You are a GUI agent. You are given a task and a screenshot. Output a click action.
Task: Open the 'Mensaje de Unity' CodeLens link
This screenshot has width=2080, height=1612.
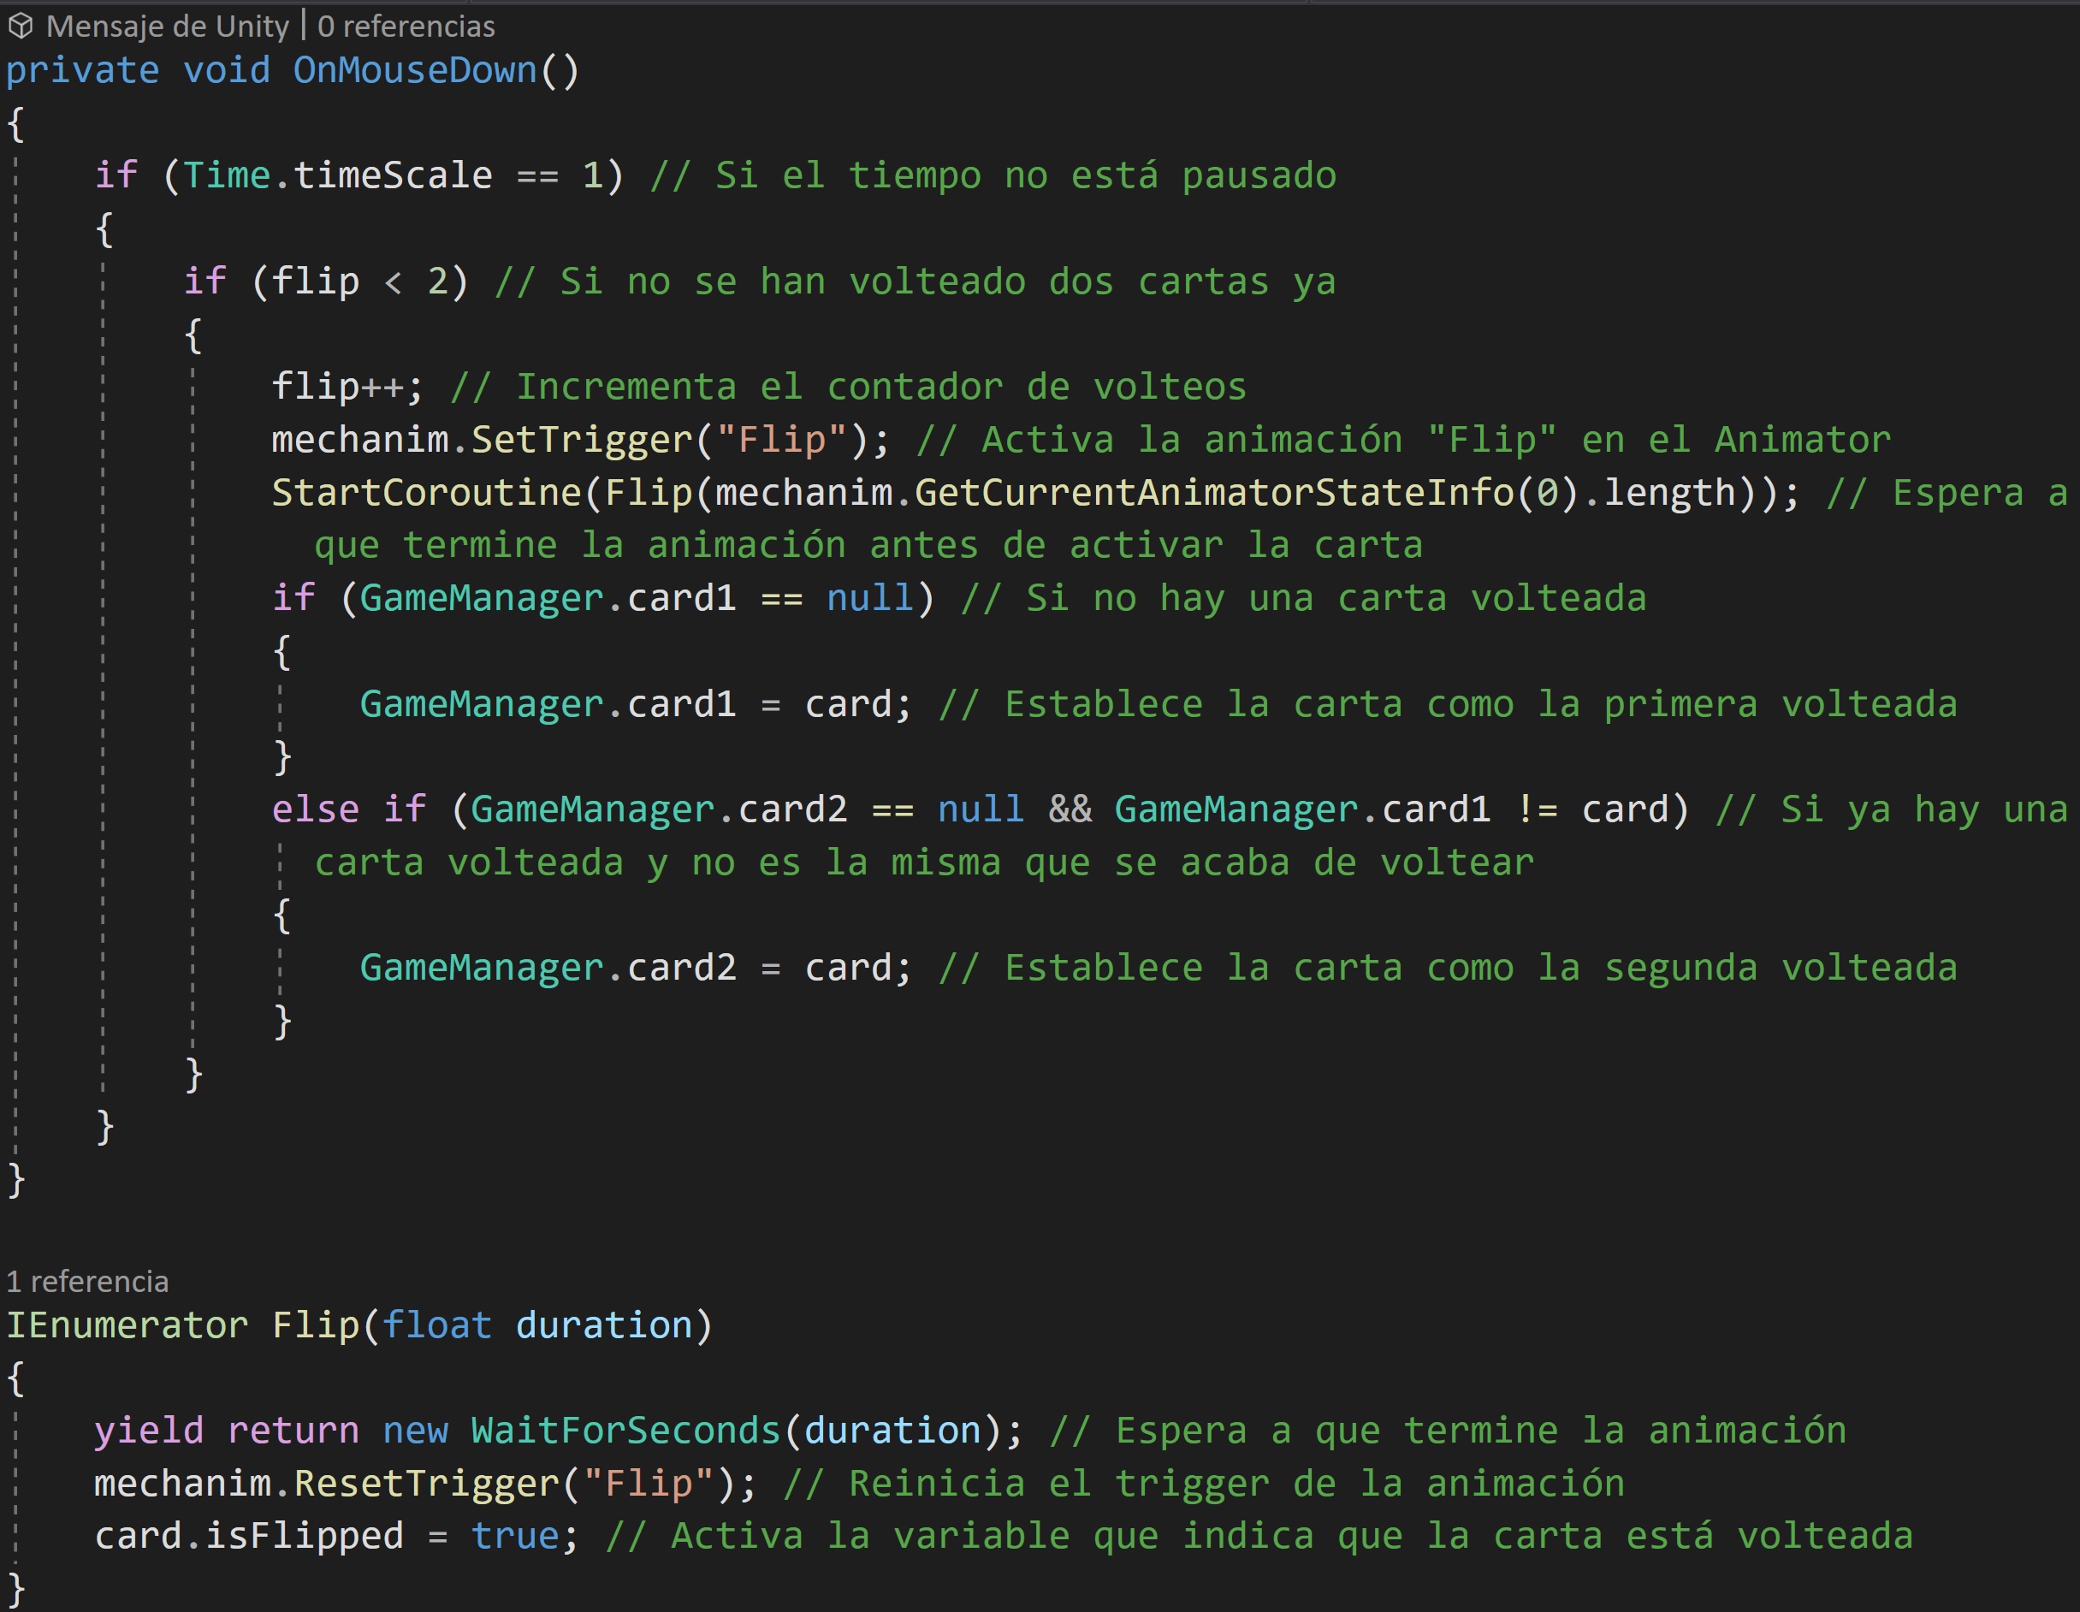pyautogui.click(x=167, y=27)
